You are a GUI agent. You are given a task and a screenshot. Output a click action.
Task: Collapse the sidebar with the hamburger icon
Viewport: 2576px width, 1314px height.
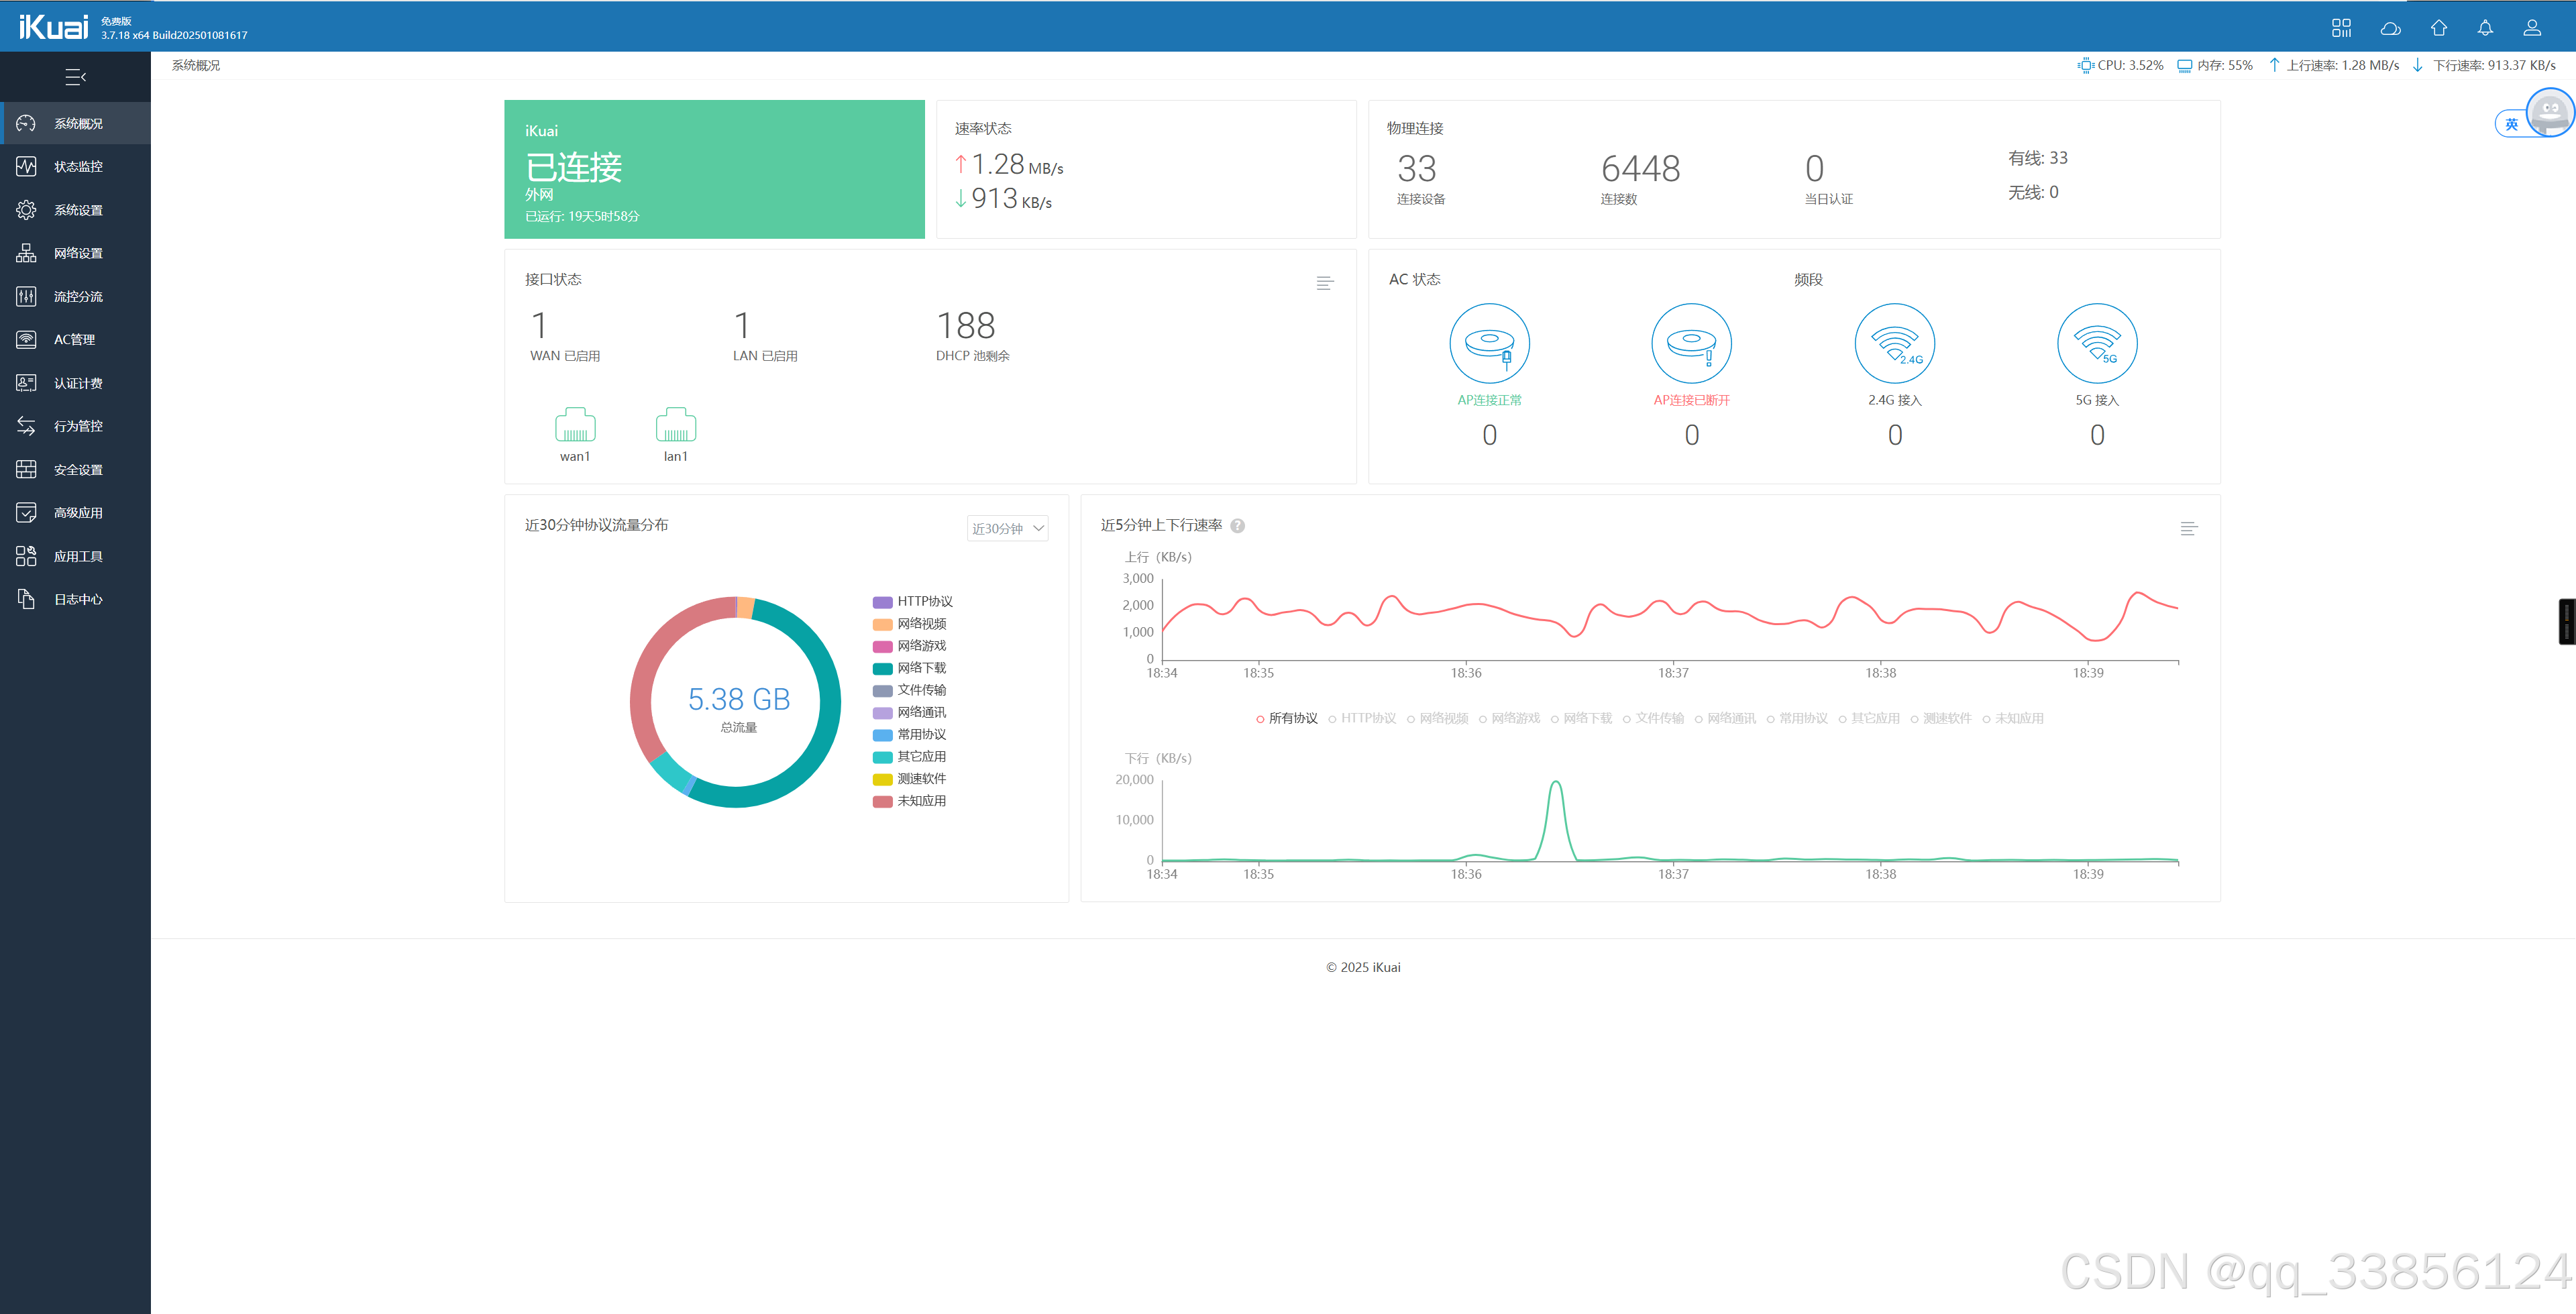click(75, 77)
